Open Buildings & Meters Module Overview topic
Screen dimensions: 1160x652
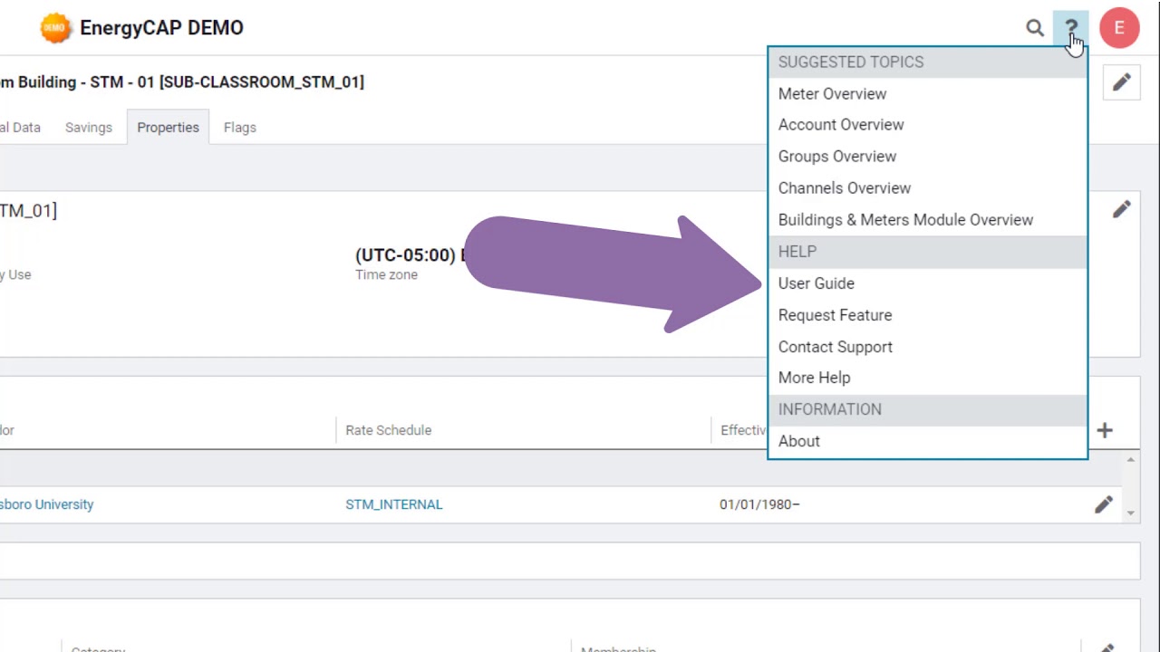pyautogui.click(x=904, y=220)
